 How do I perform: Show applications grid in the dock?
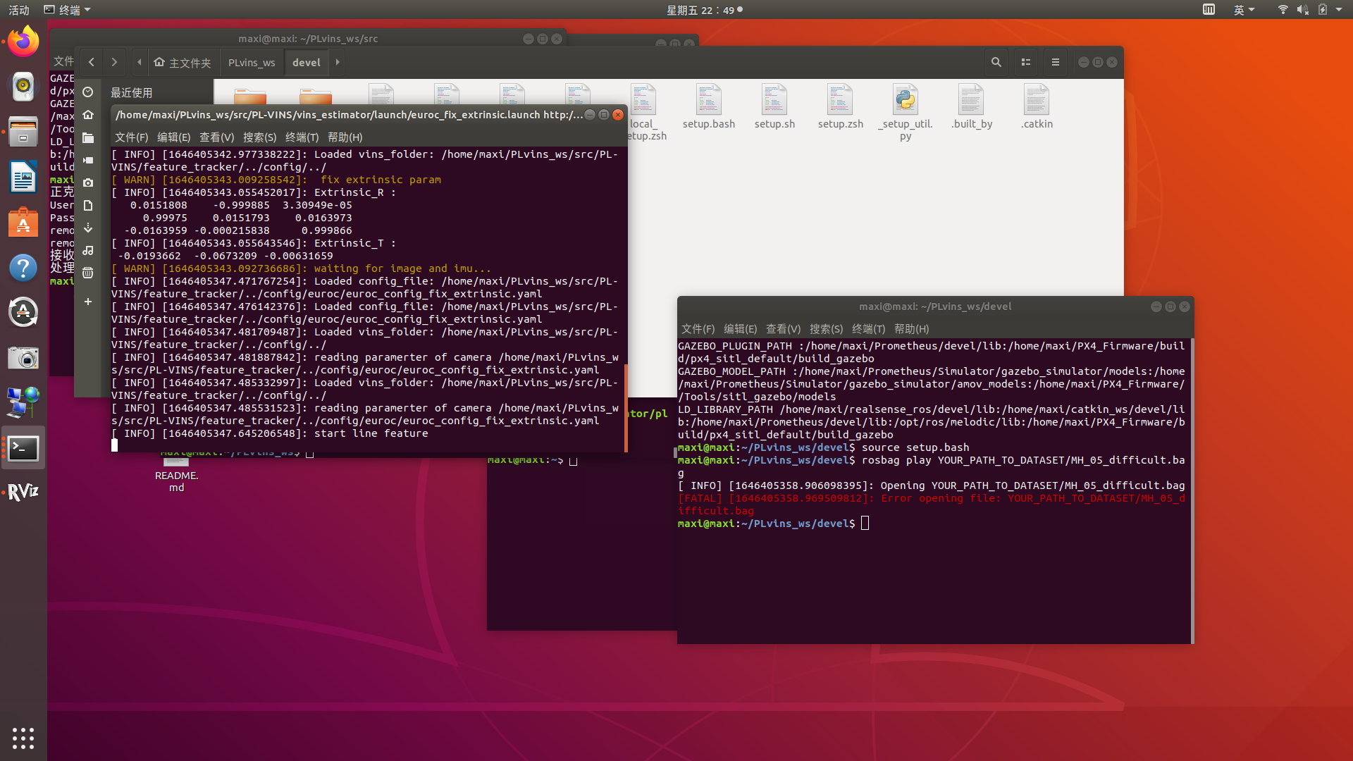pyautogui.click(x=23, y=738)
